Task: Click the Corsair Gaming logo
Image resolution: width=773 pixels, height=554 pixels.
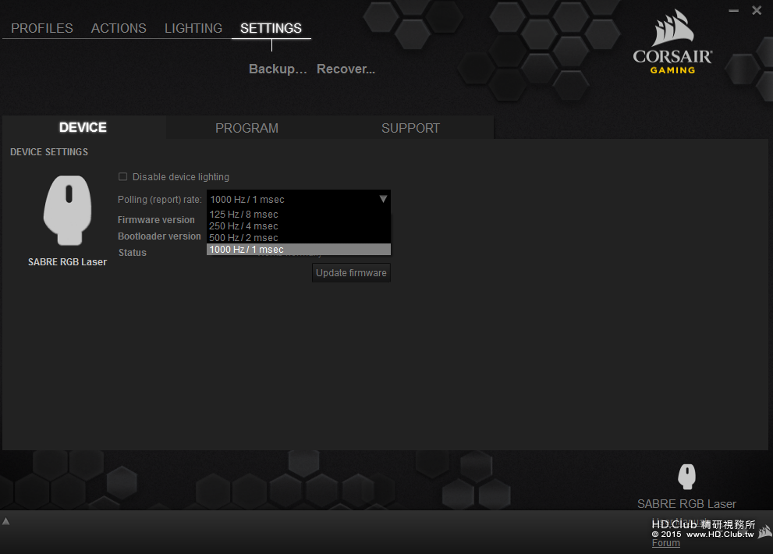Action: [x=673, y=43]
